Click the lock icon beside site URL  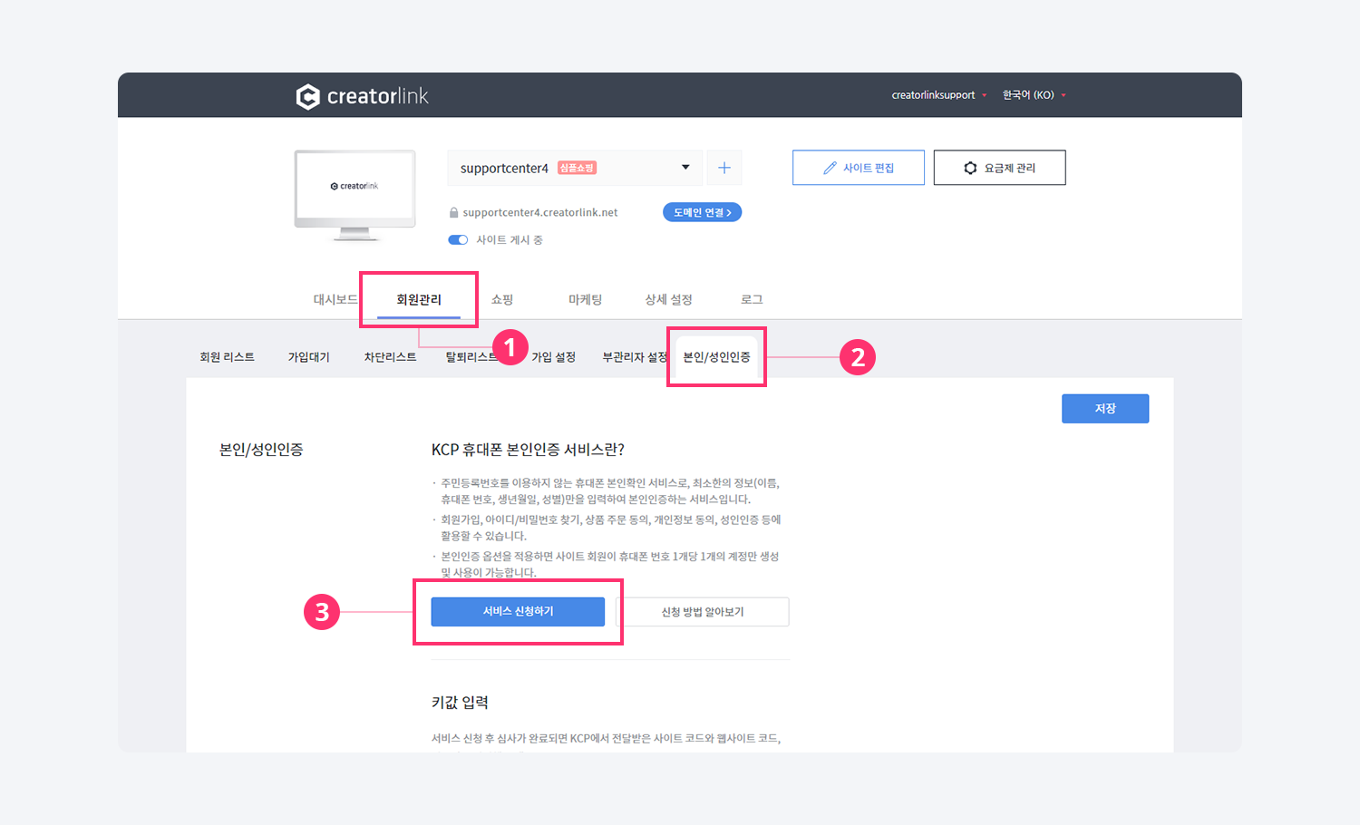(x=453, y=213)
